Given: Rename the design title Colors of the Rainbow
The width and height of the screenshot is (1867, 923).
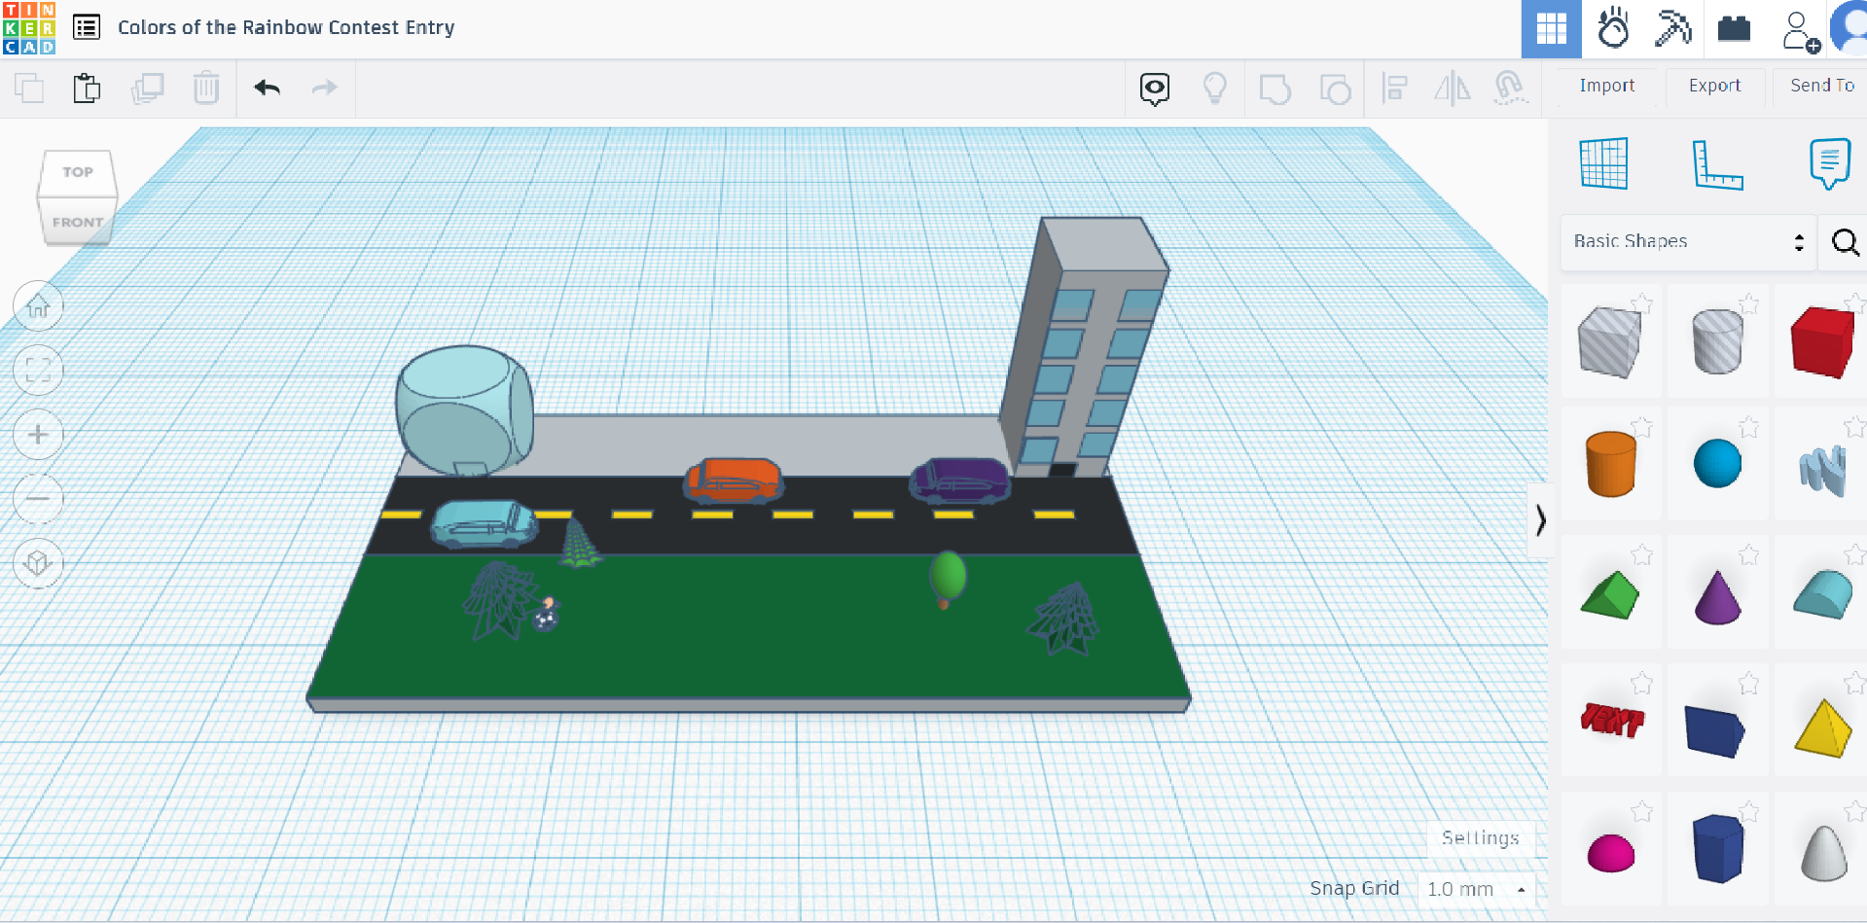Looking at the screenshot, I should tap(286, 27).
